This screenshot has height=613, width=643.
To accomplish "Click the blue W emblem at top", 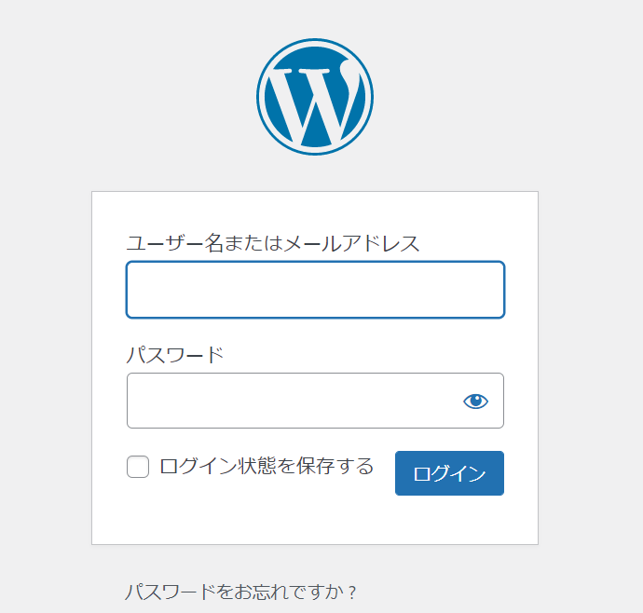I will pos(315,97).
